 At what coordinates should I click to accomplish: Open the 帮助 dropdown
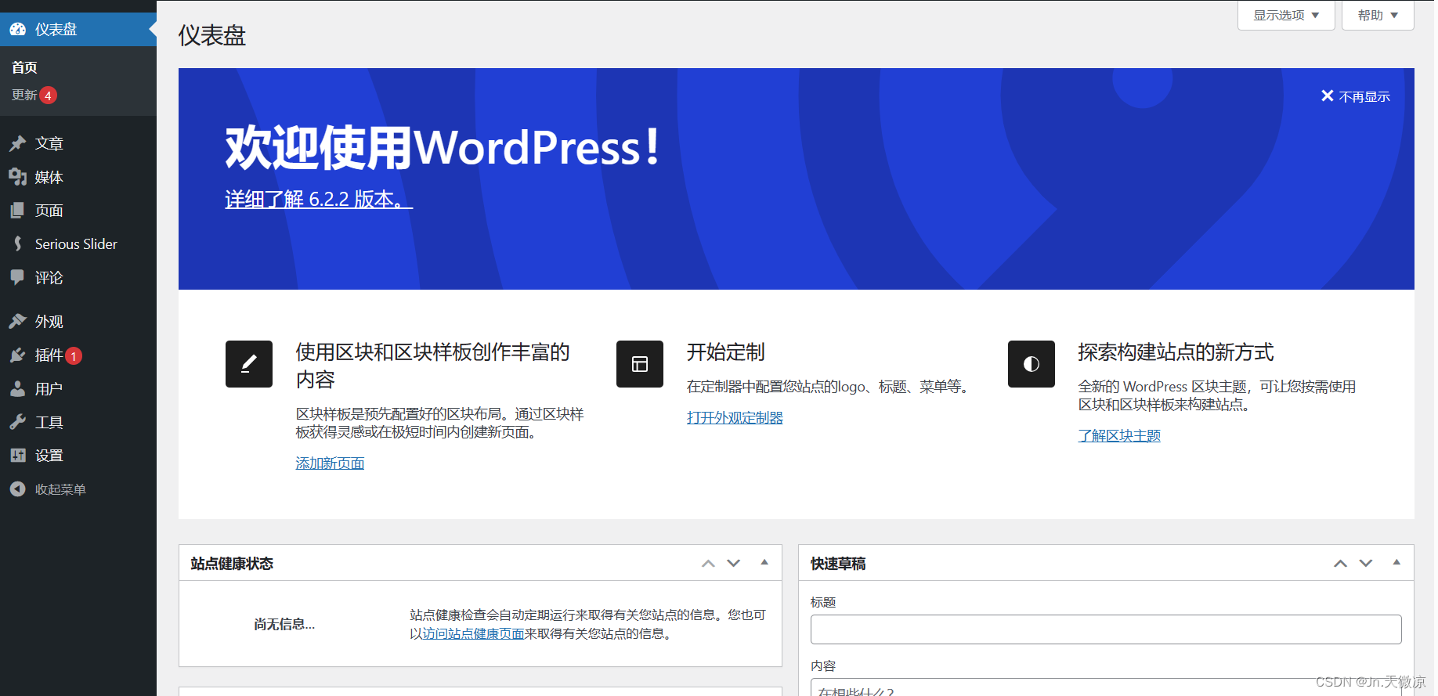point(1378,15)
